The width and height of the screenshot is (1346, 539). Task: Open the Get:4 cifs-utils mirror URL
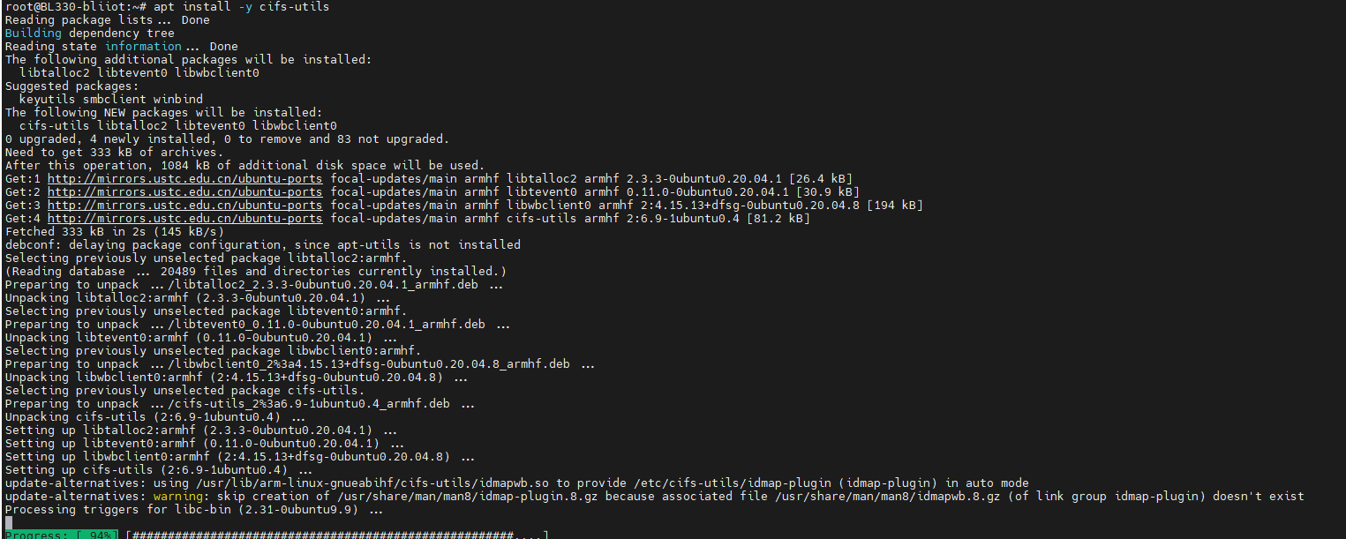(x=184, y=219)
